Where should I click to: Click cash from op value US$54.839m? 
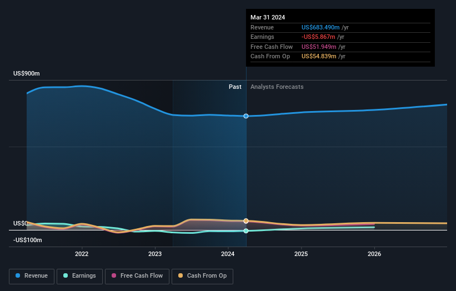(319, 57)
